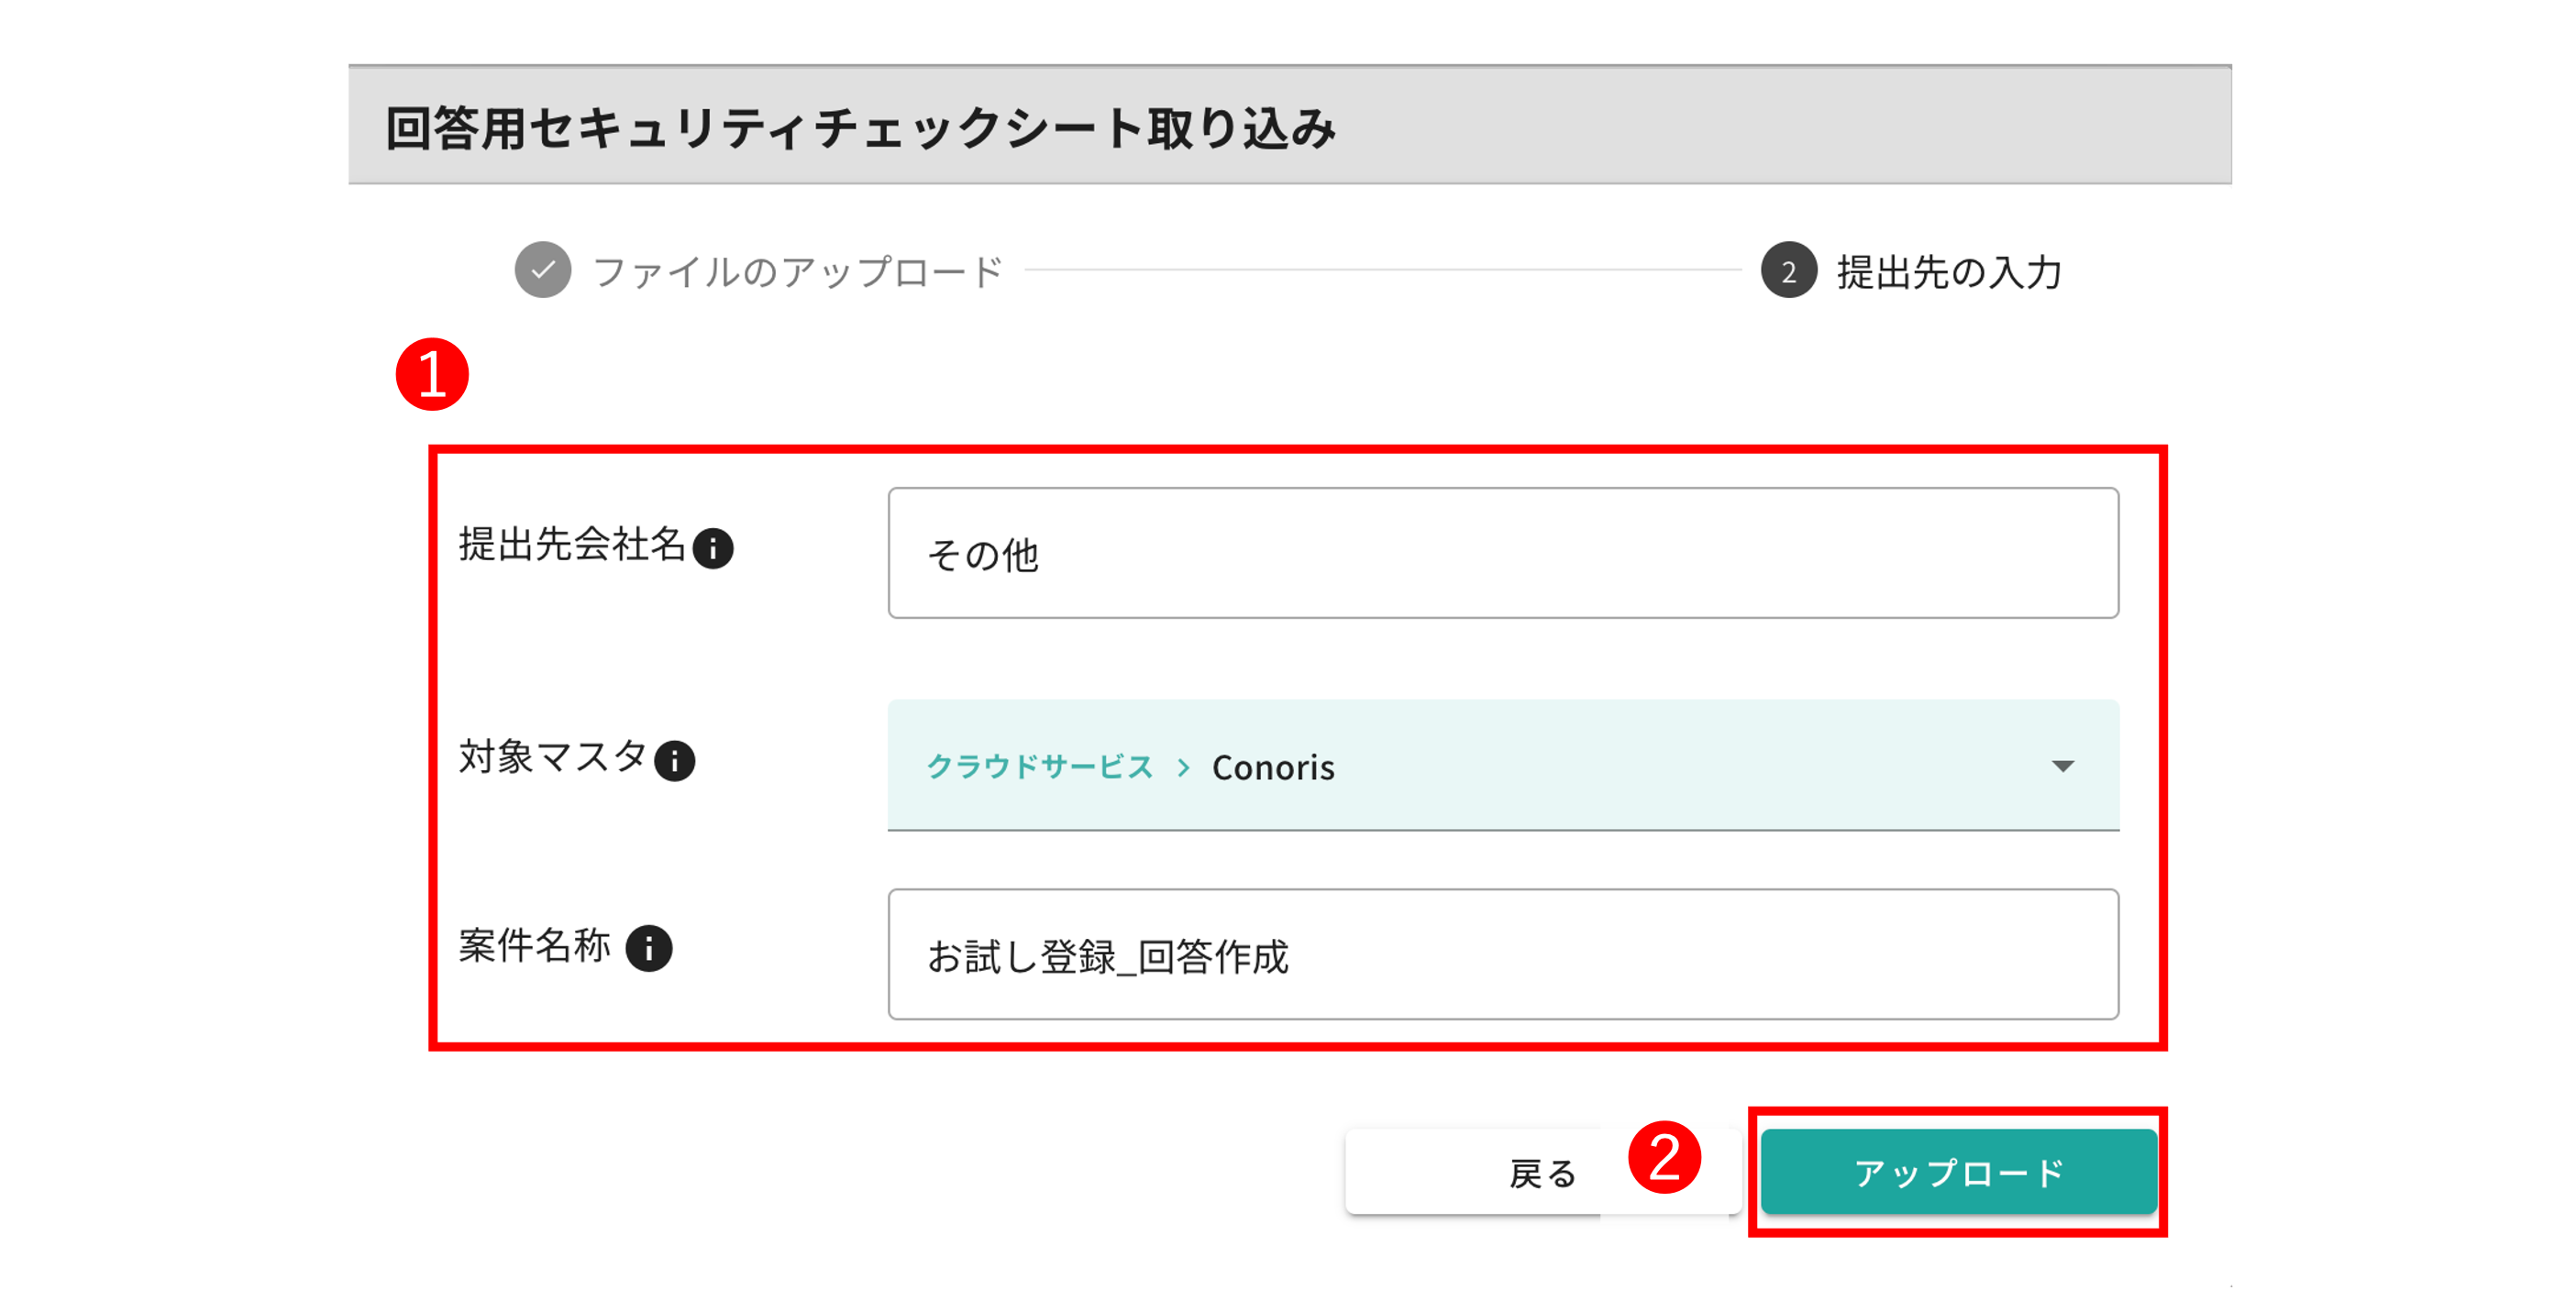Click the red number 1 annotation badge
The image size is (2576, 1290).
pos(432,374)
